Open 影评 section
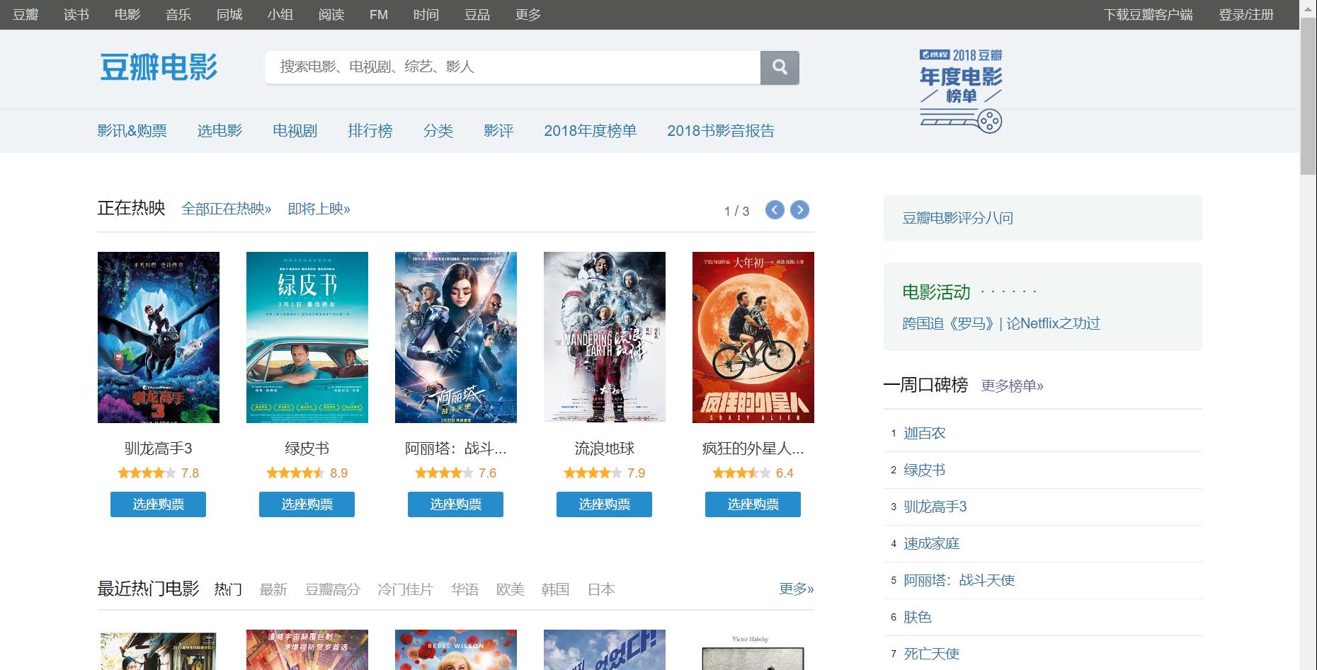The height and width of the screenshot is (670, 1317). point(498,131)
